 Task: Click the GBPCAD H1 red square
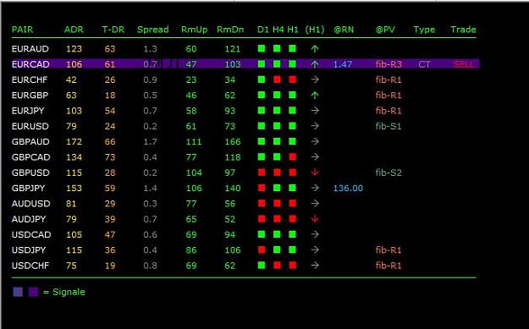coord(293,156)
